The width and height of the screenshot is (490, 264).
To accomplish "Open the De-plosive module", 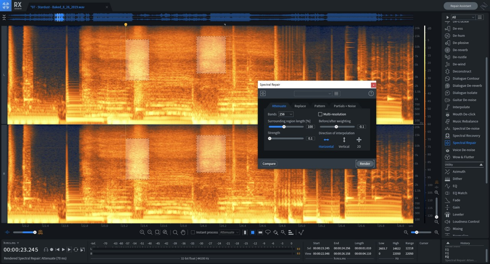I will tap(456, 43).
